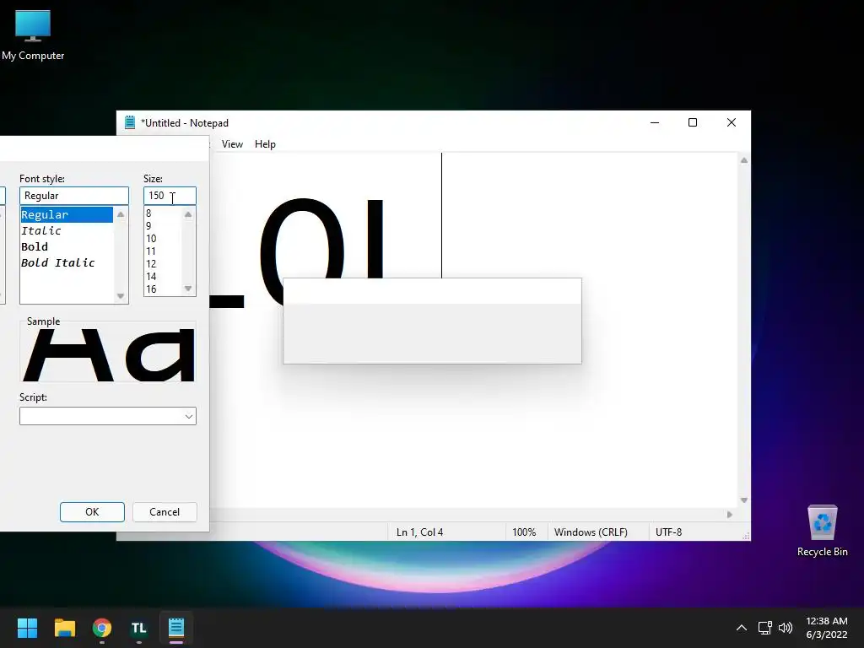Viewport: 864px width, 648px height.
Task: Switch to Notepad taskbar icon
Action: tap(176, 628)
